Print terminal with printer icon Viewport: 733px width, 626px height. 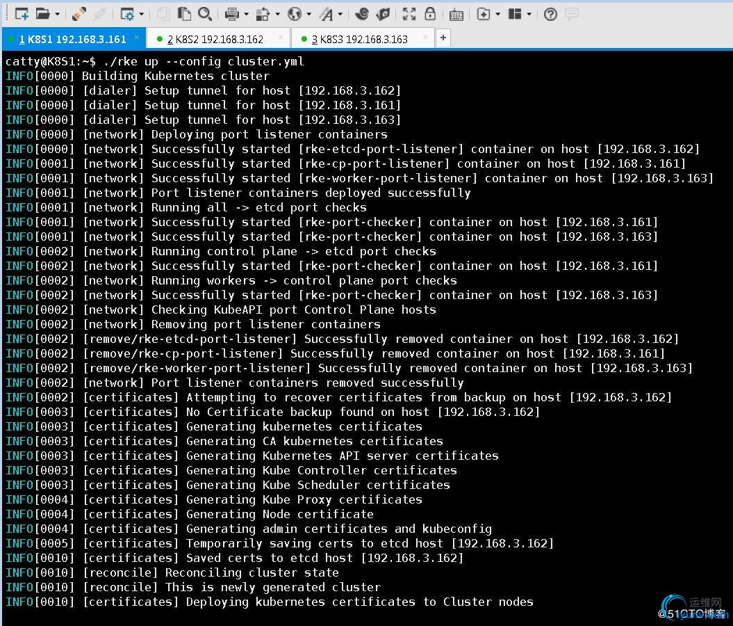coord(231,14)
